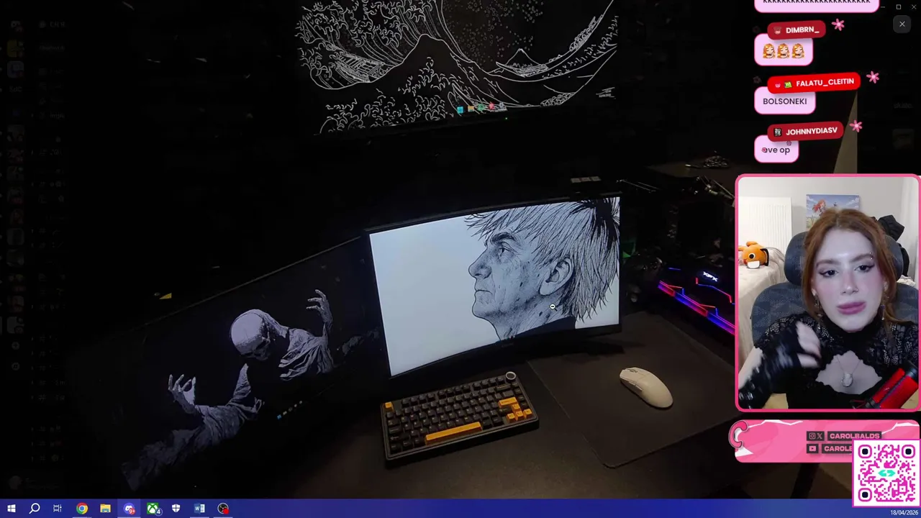The image size is (921, 518).
Task: Open Windows Security shield icon
Action: coord(176,509)
